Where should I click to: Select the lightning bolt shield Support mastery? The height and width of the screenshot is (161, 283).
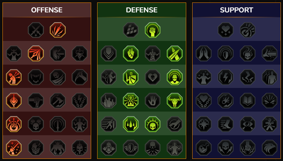pos(226,77)
